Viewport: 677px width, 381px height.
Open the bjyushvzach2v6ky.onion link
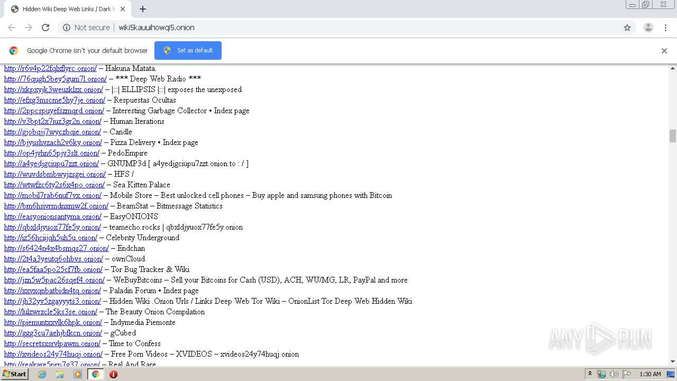pyautogui.click(x=53, y=142)
